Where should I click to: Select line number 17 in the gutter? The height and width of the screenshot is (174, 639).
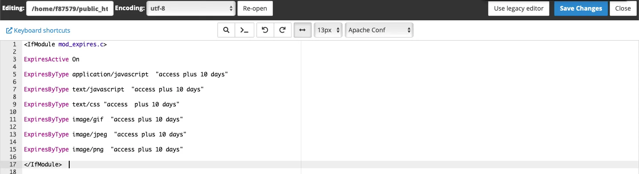[13, 164]
